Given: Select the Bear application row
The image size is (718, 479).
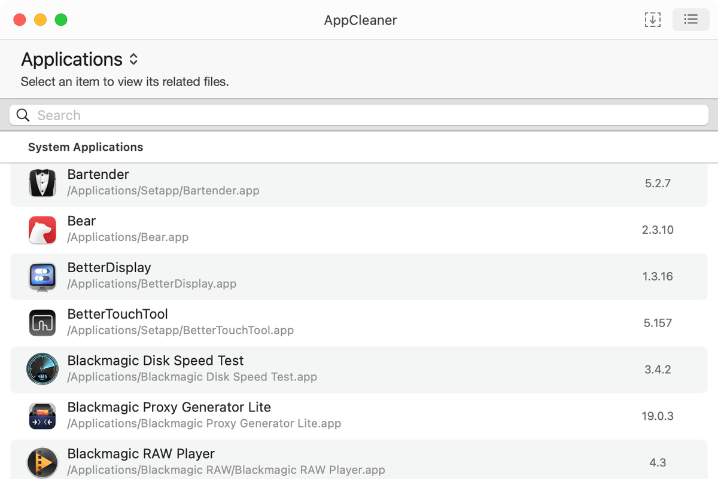Looking at the screenshot, I should tap(359, 230).
